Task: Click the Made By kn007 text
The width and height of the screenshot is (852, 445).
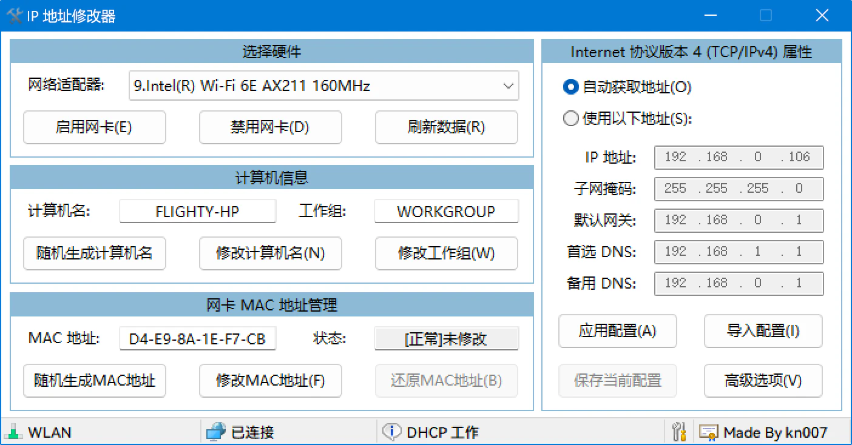Action: point(776,433)
